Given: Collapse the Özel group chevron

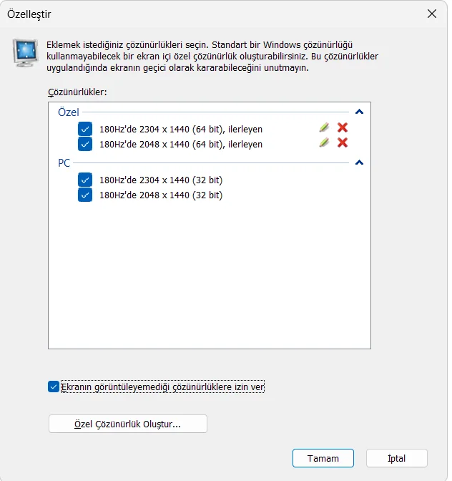Looking at the screenshot, I should click(359, 112).
